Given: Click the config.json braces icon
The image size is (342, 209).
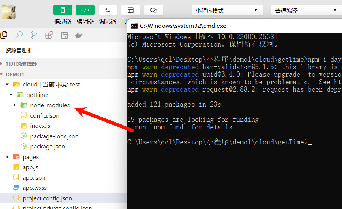Looking at the screenshot, I should [x=24, y=115].
